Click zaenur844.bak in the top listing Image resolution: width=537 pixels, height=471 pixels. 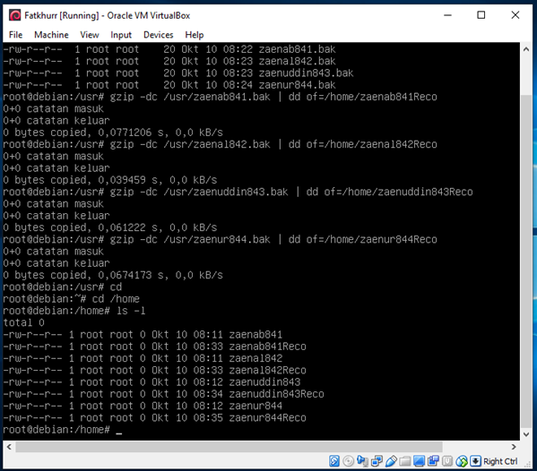click(297, 84)
